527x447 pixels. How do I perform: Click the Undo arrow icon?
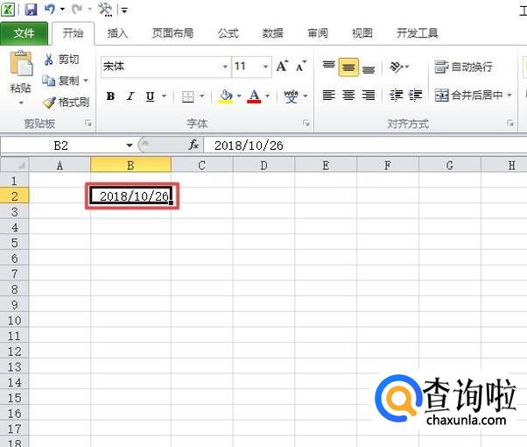[x=50, y=10]
